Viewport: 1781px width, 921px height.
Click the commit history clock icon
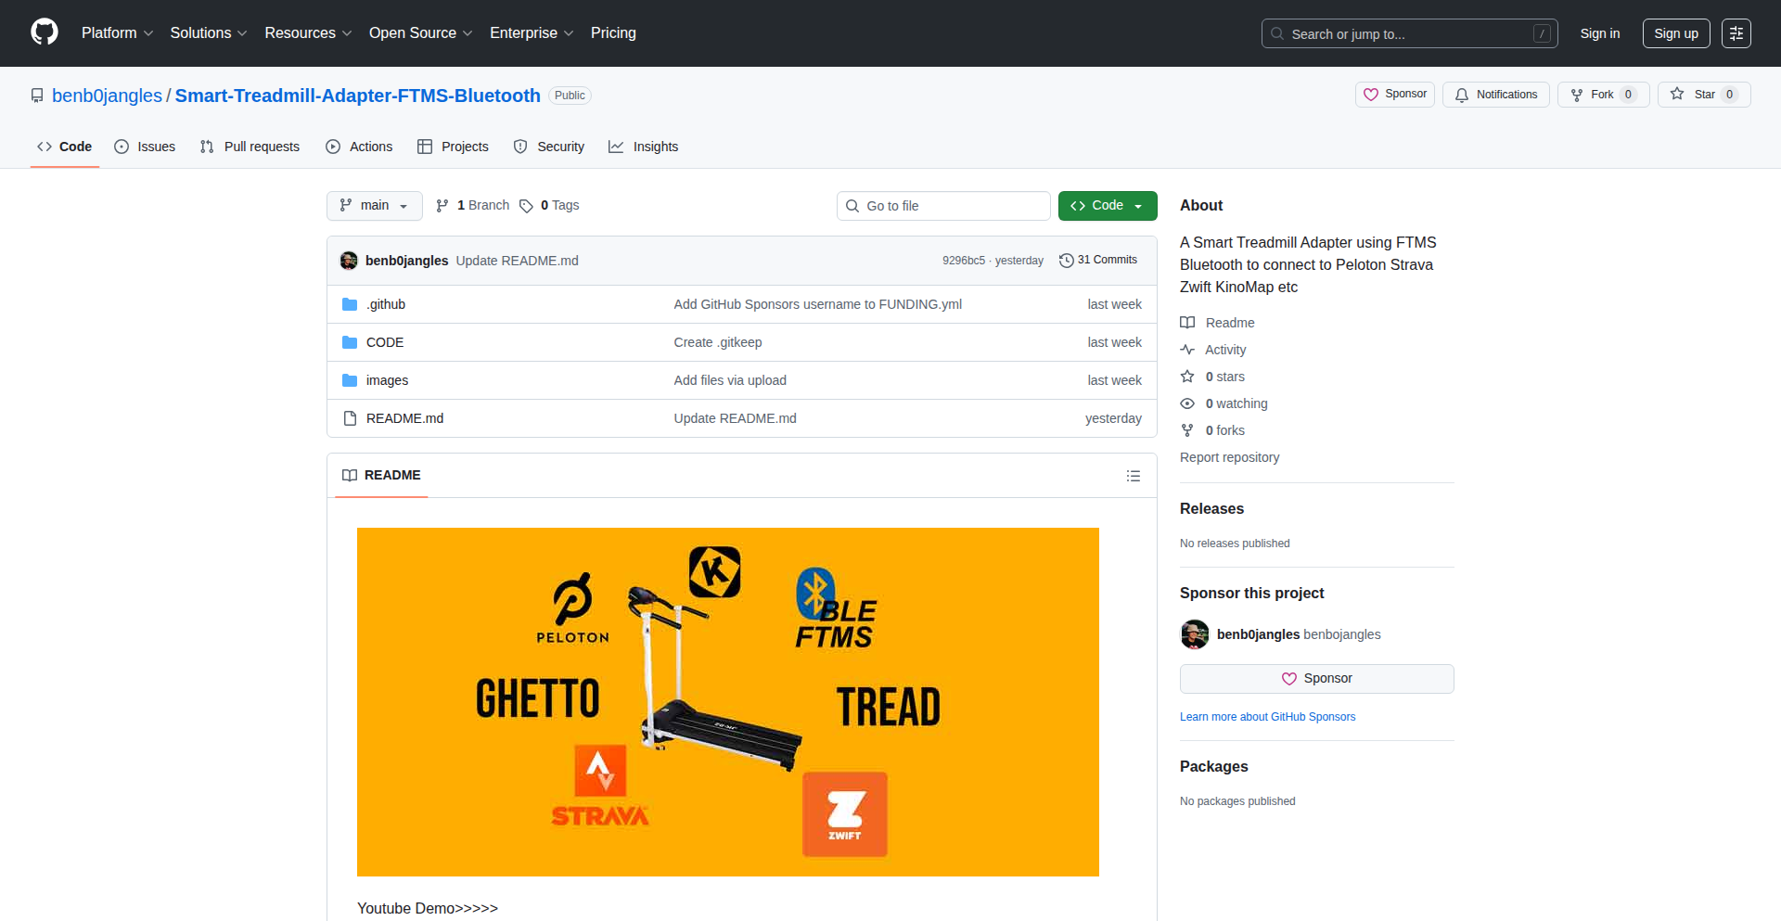1066,261
